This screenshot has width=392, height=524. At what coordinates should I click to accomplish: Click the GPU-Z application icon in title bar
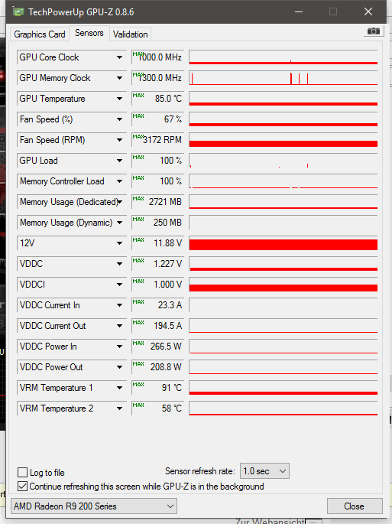click(x=18, y=12)
